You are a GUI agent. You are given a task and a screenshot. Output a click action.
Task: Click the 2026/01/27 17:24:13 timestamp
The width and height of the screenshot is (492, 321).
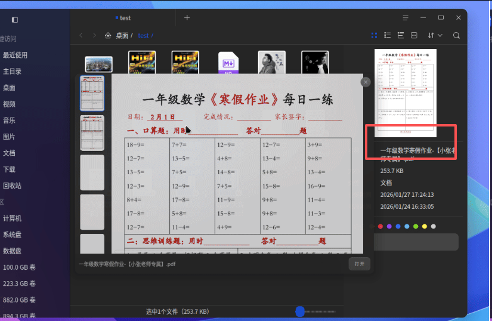click(x=407, y=195)
